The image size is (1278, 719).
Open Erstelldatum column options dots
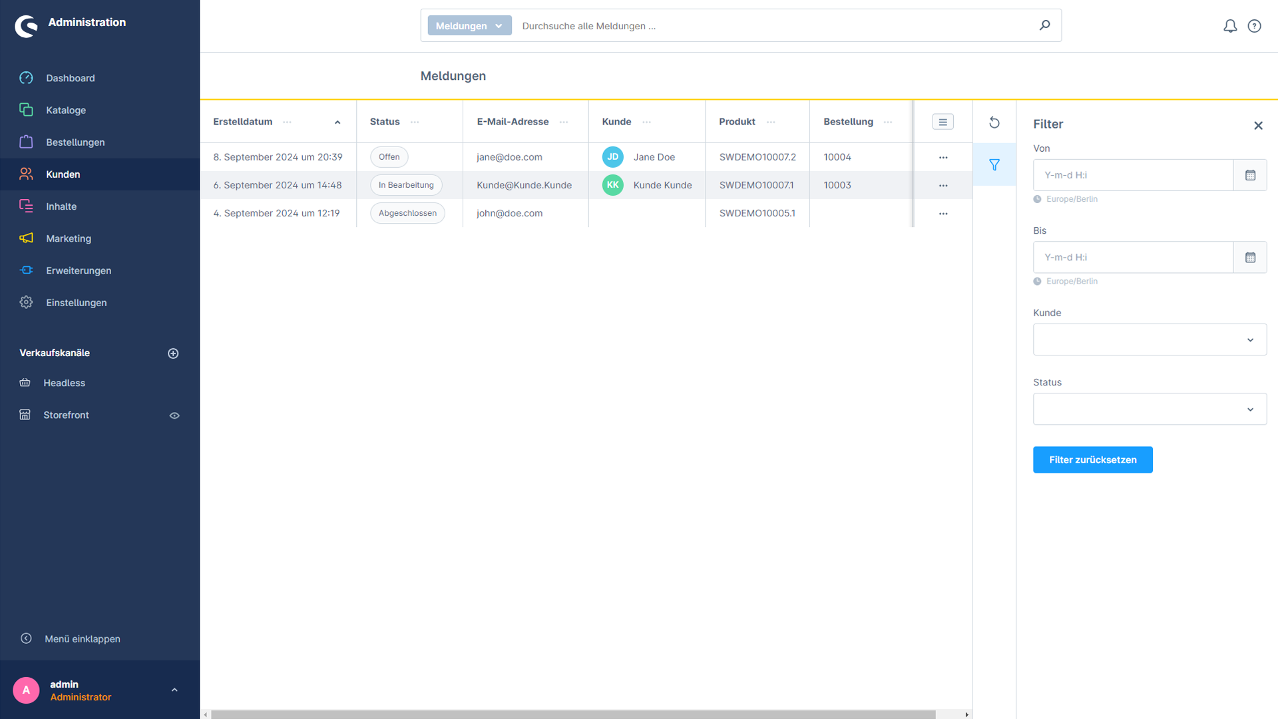[x=287, y=122]
